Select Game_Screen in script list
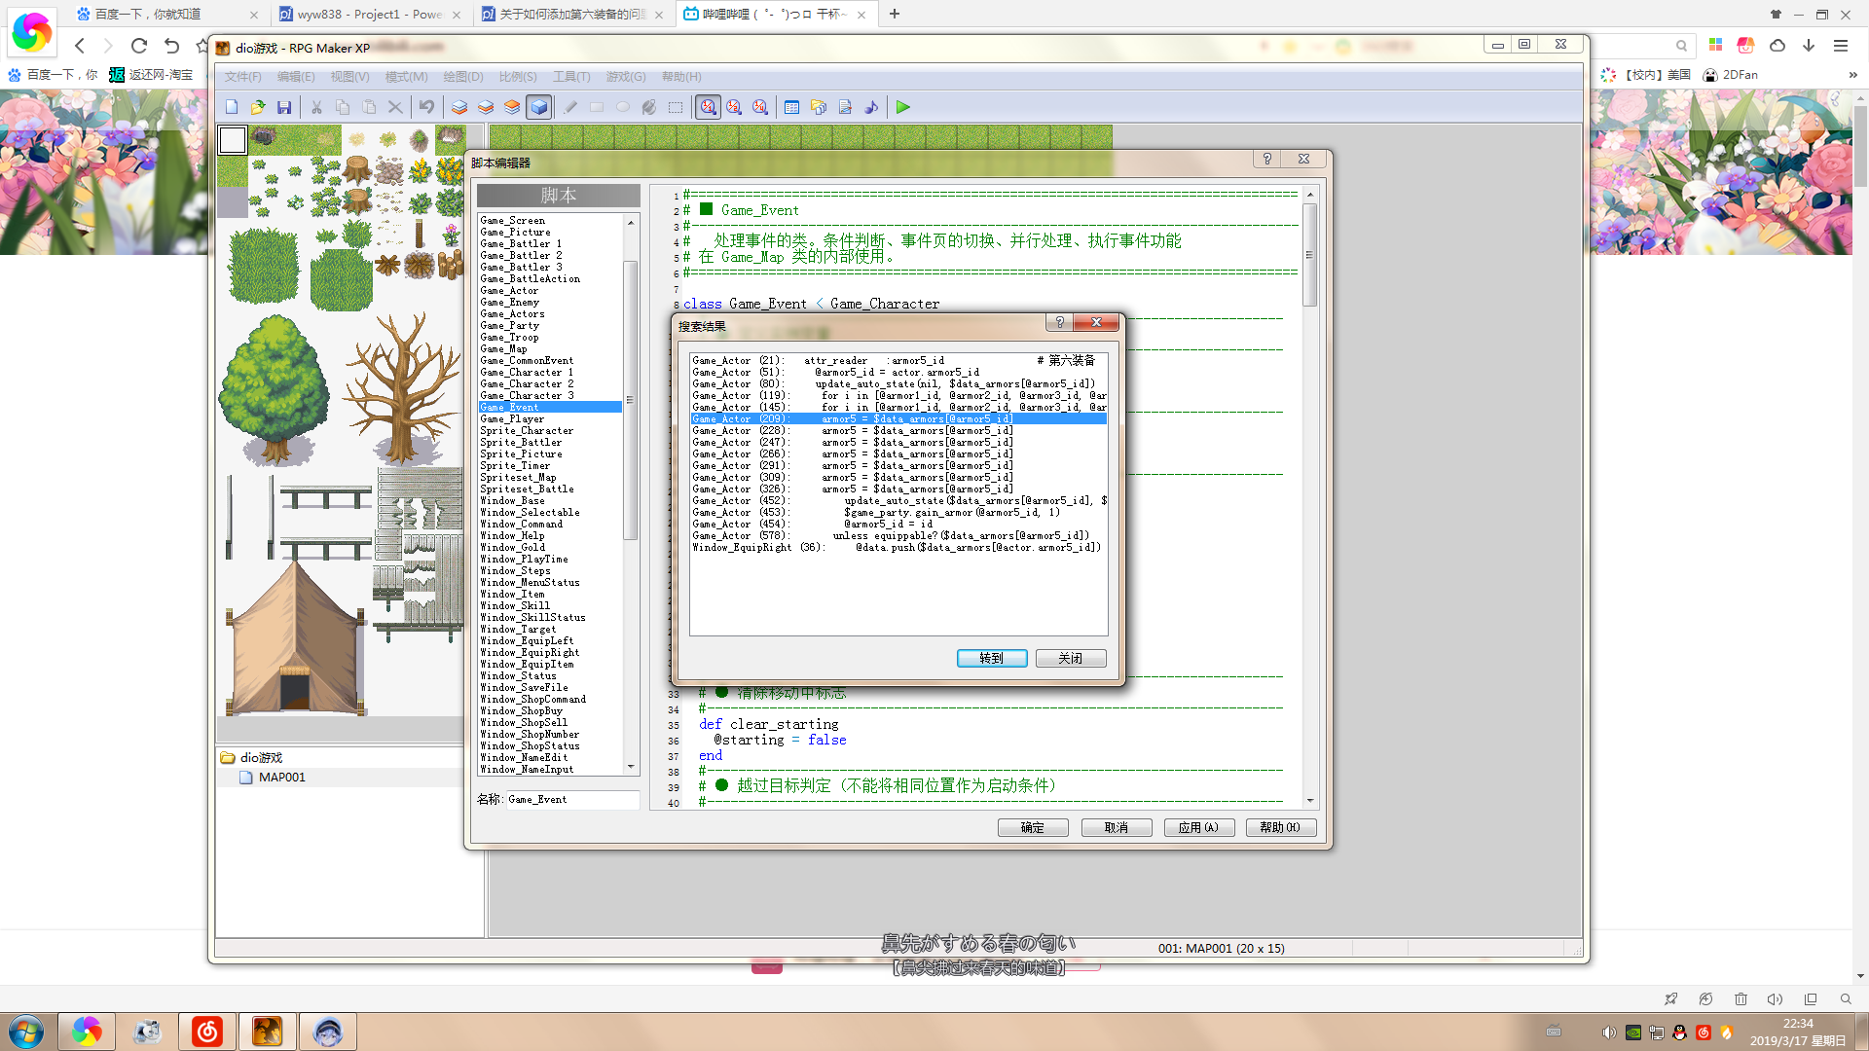Screen dimensions: 1869x1051 pyautogui.click(x=550, y=221)
